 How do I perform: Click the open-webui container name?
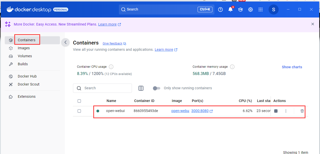click(x=115, y=111)
